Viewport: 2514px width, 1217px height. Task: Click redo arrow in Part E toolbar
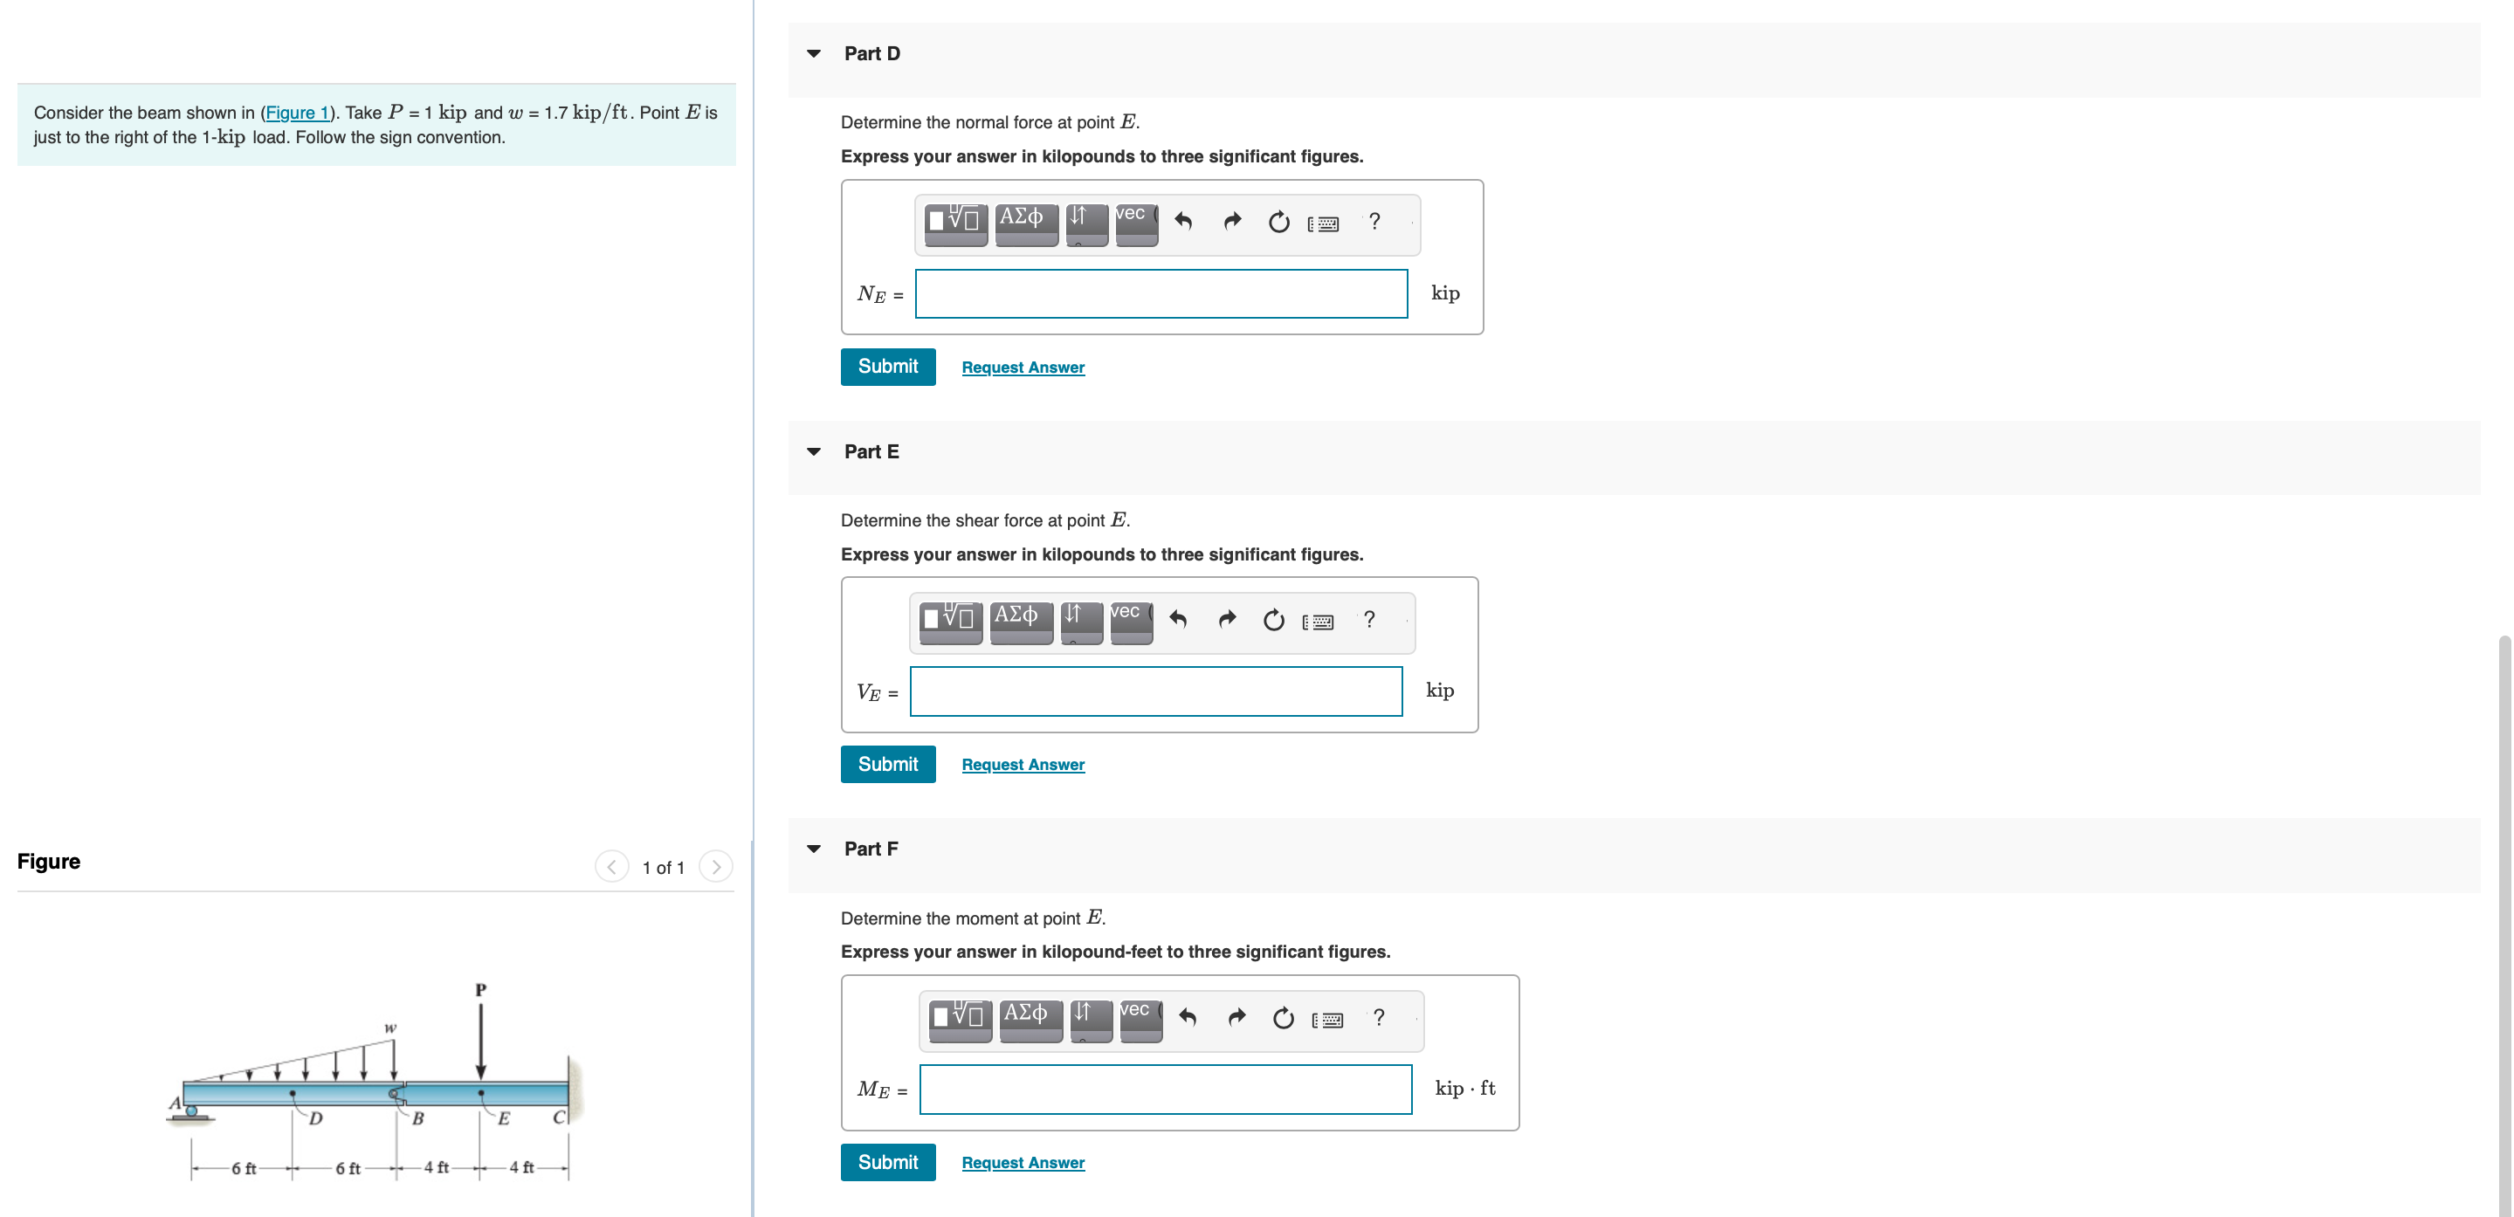coord(1227,620)
